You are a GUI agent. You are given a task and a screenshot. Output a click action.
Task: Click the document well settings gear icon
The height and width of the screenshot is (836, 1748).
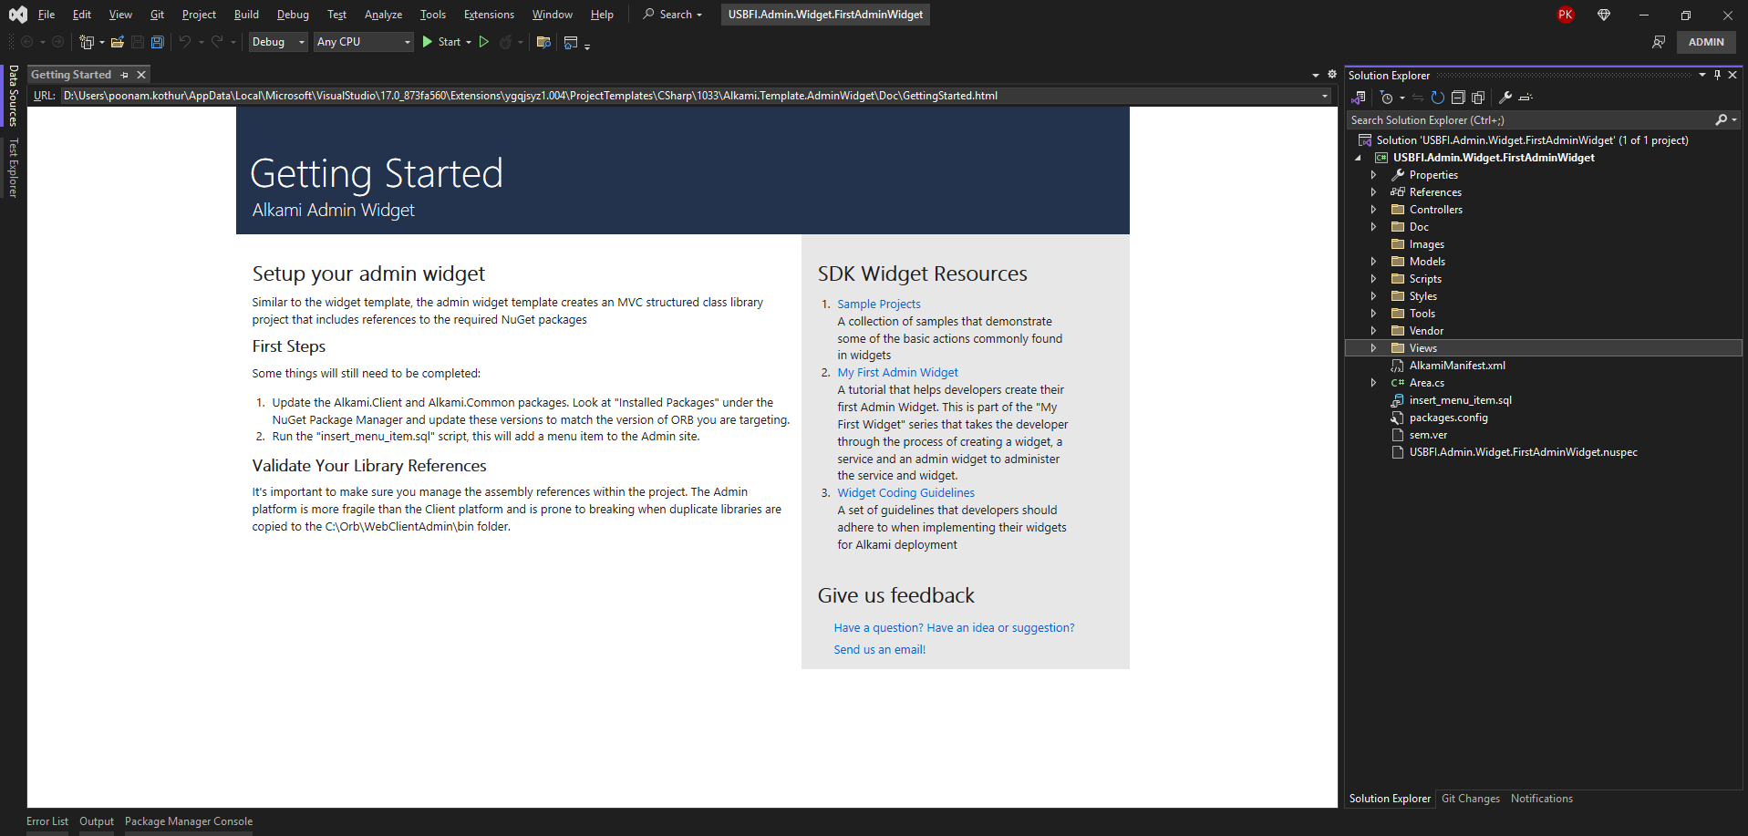[1332, 75]
